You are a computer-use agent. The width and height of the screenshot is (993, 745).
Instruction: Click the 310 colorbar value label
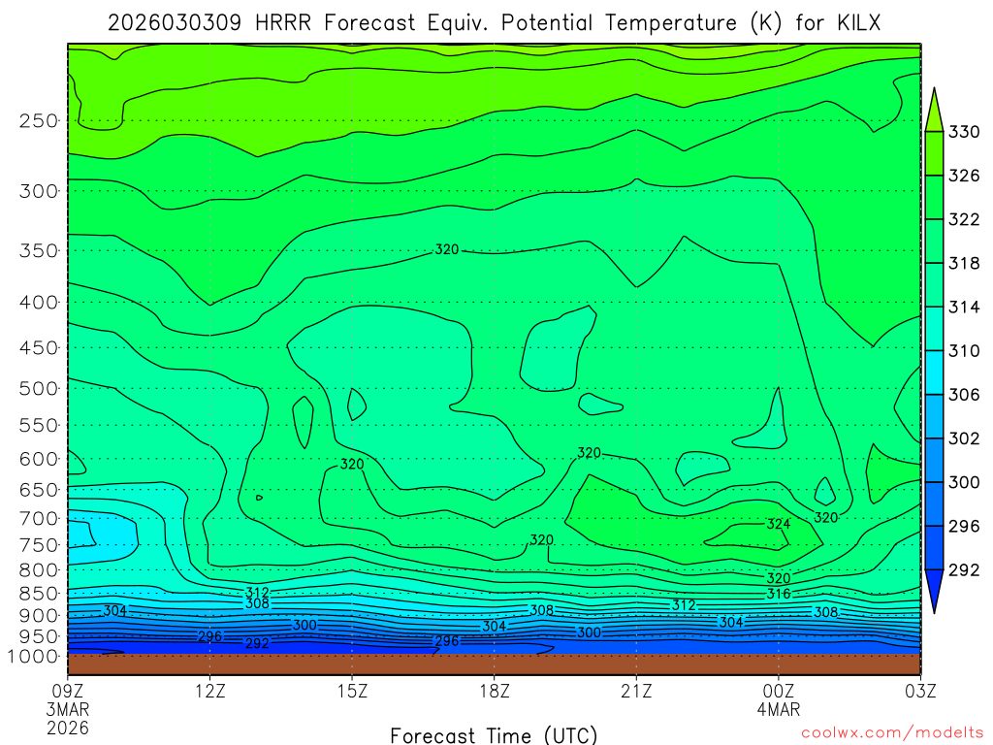964,350
